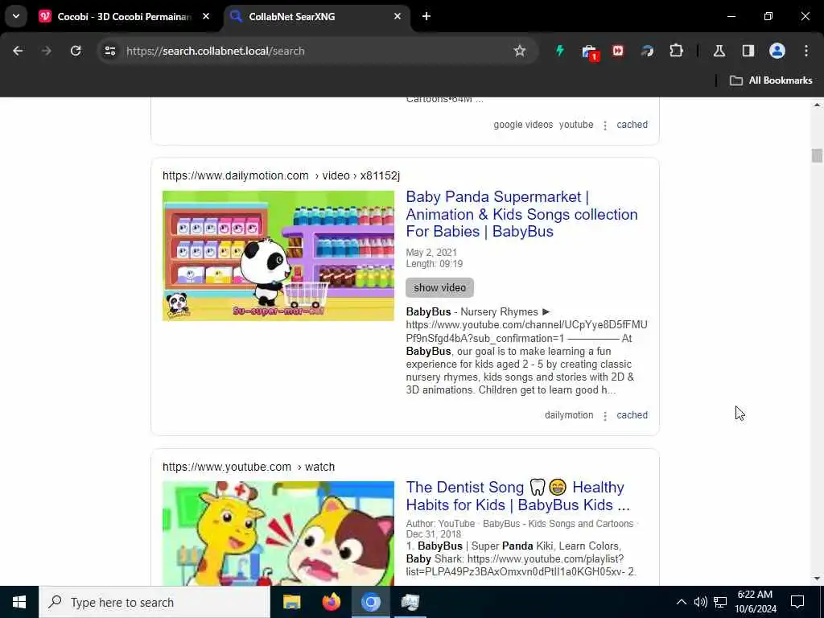
Task: Click the Chrome taskbar icon
Action: point(370,602)
